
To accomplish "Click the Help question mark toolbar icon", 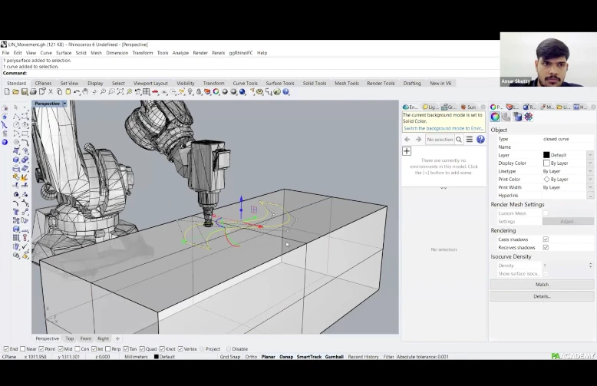I will pyautogui.click(x=286, y=92).
